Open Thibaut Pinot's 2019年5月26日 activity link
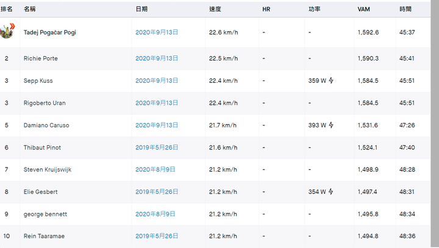The image size is (439, 248). tap(157, 147)
